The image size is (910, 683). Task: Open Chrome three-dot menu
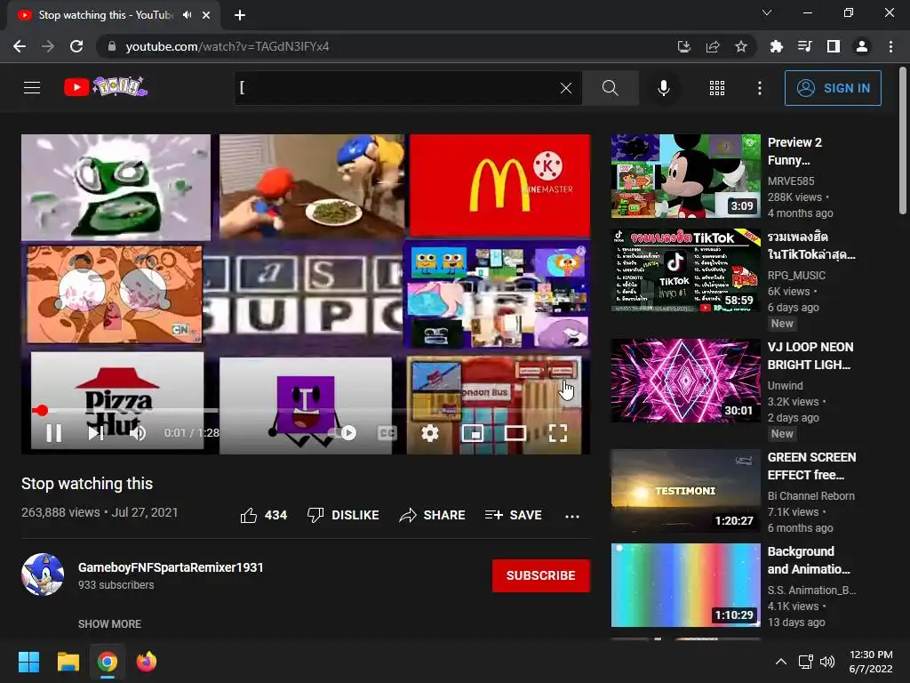[890, 46]
